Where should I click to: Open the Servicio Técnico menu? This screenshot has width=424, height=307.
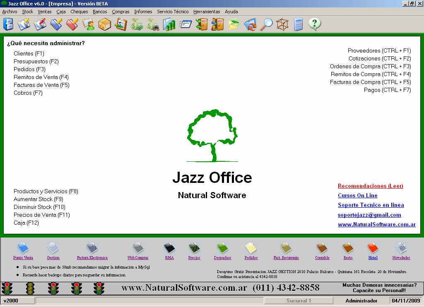pyautogui.click(x=173, y=12)
